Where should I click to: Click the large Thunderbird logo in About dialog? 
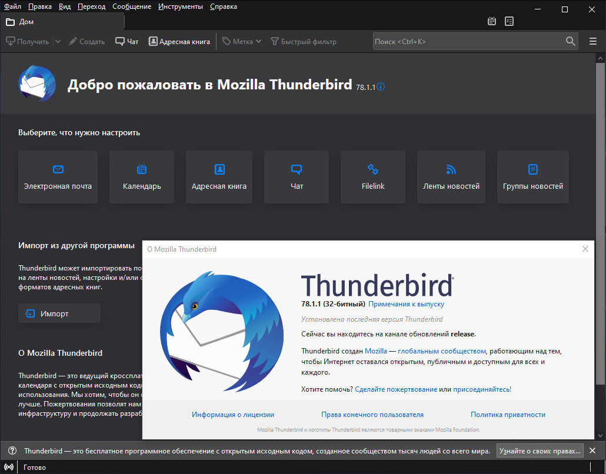(222, 332)
